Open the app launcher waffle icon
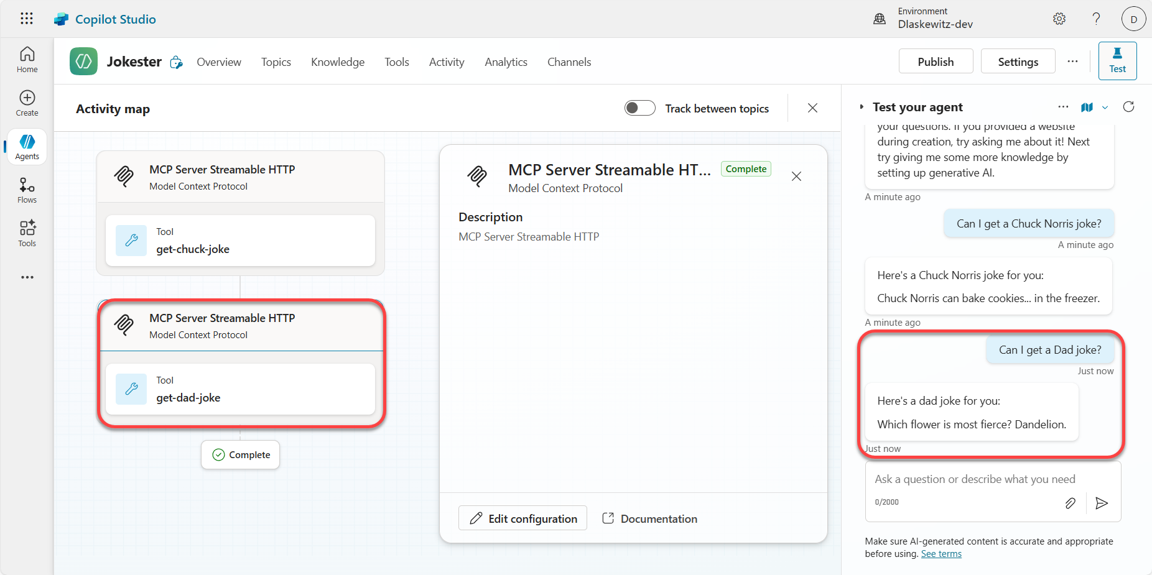This screenshot has width=1152, height=575. [26, 19]
